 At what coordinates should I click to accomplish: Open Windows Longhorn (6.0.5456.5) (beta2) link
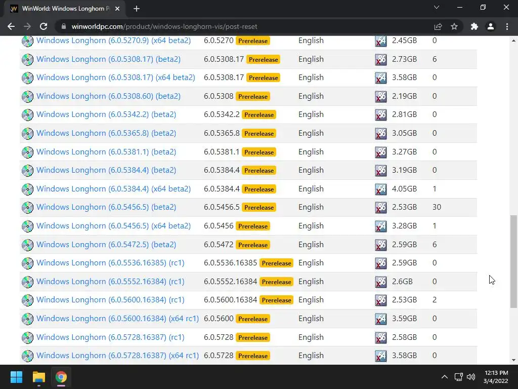pyautogui.click(x=106, y=207)
